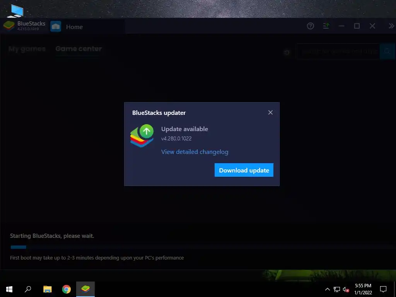Click the network status tray icon
Screen dimensions: 396x297
(337, 289)
